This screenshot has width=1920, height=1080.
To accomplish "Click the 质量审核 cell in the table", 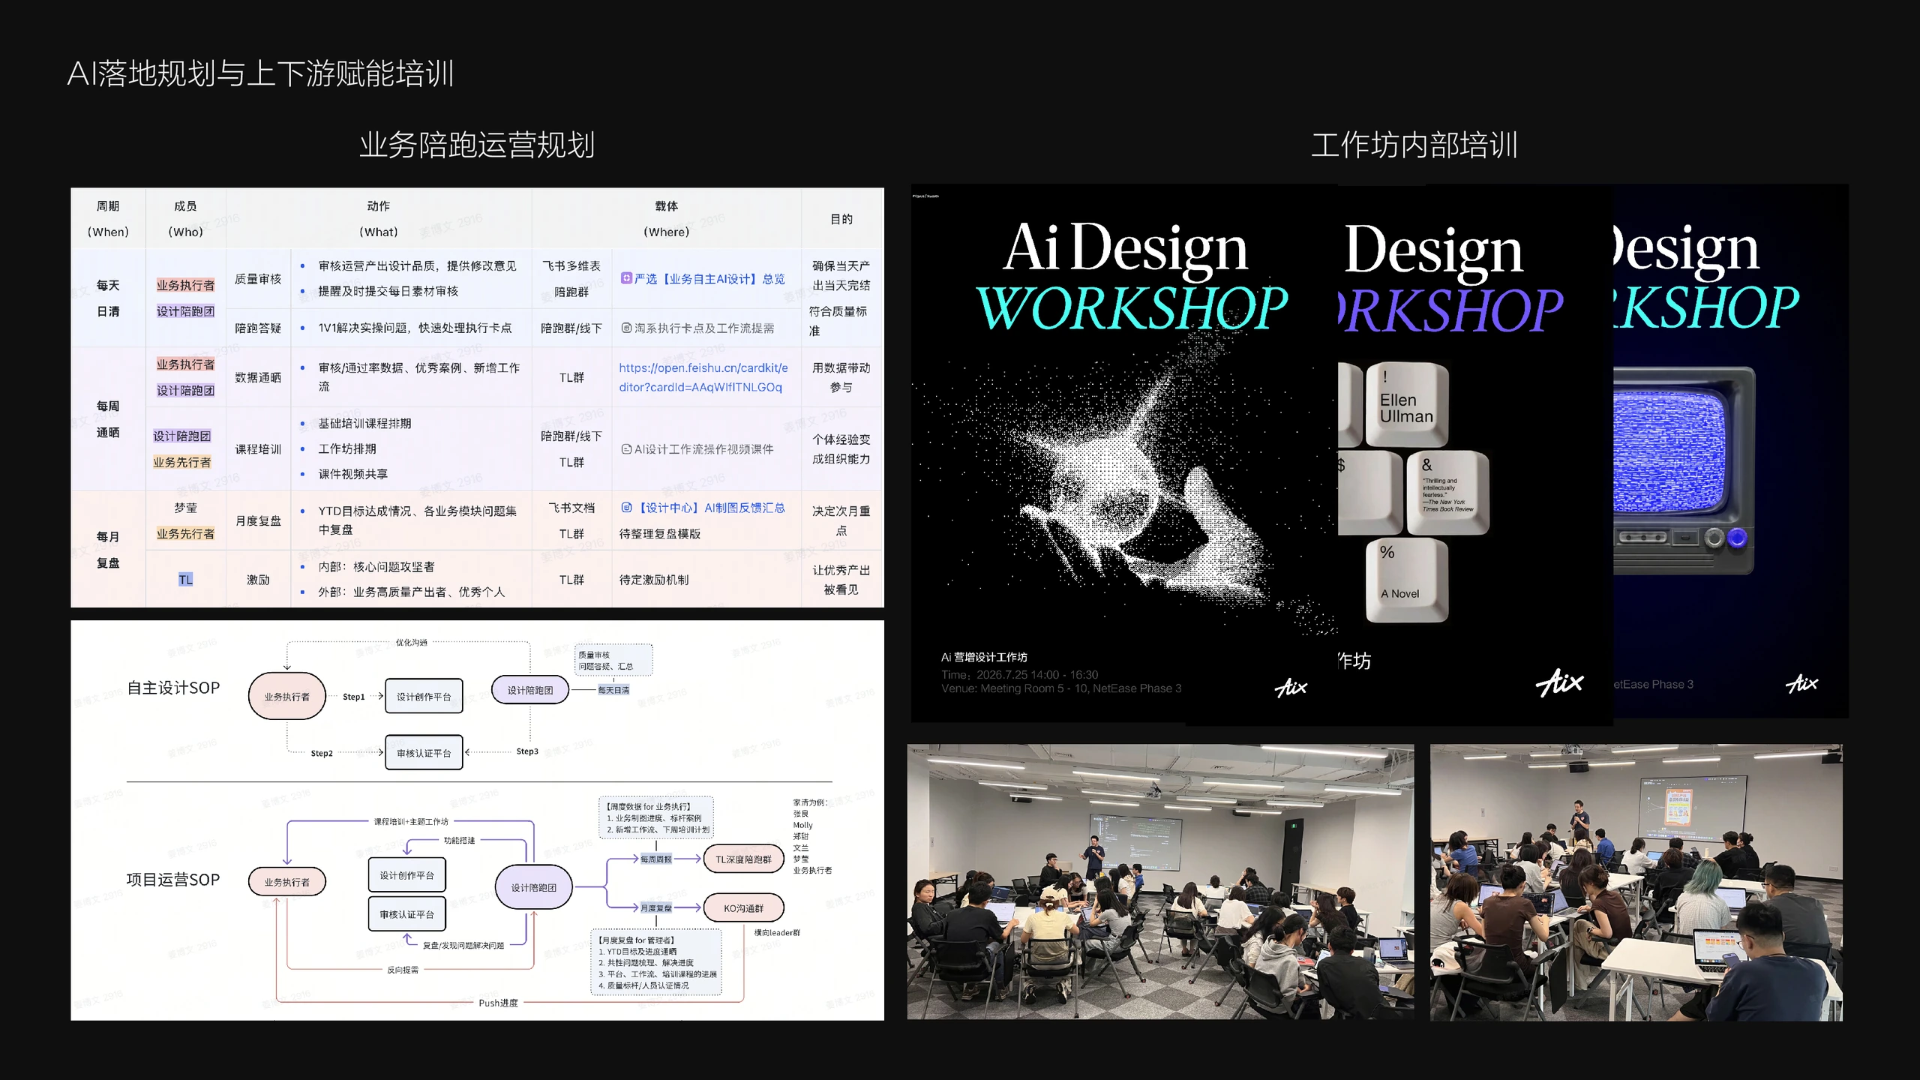I will tap(258, 279).
